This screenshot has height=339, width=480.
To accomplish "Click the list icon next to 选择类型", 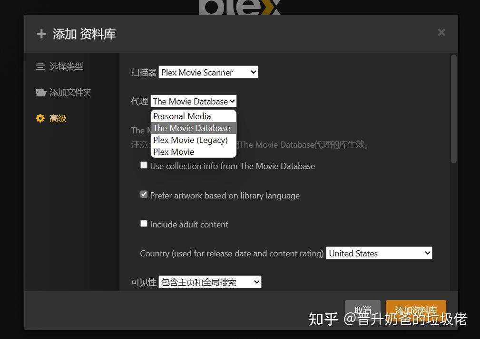I will pos(40,66).
